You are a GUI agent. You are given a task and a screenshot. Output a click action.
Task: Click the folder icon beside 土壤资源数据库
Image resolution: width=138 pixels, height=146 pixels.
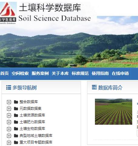click(16, 115)
